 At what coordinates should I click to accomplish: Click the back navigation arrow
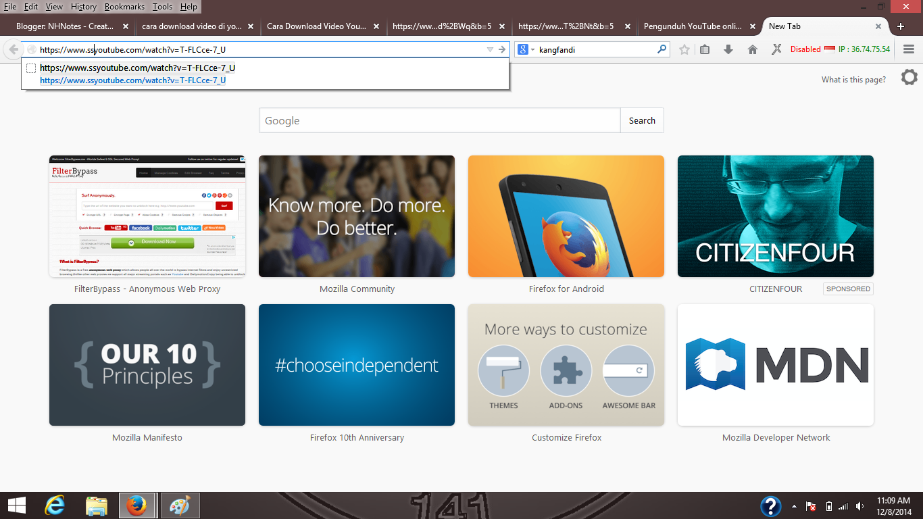pyautogui.click(x=14, y=49)
